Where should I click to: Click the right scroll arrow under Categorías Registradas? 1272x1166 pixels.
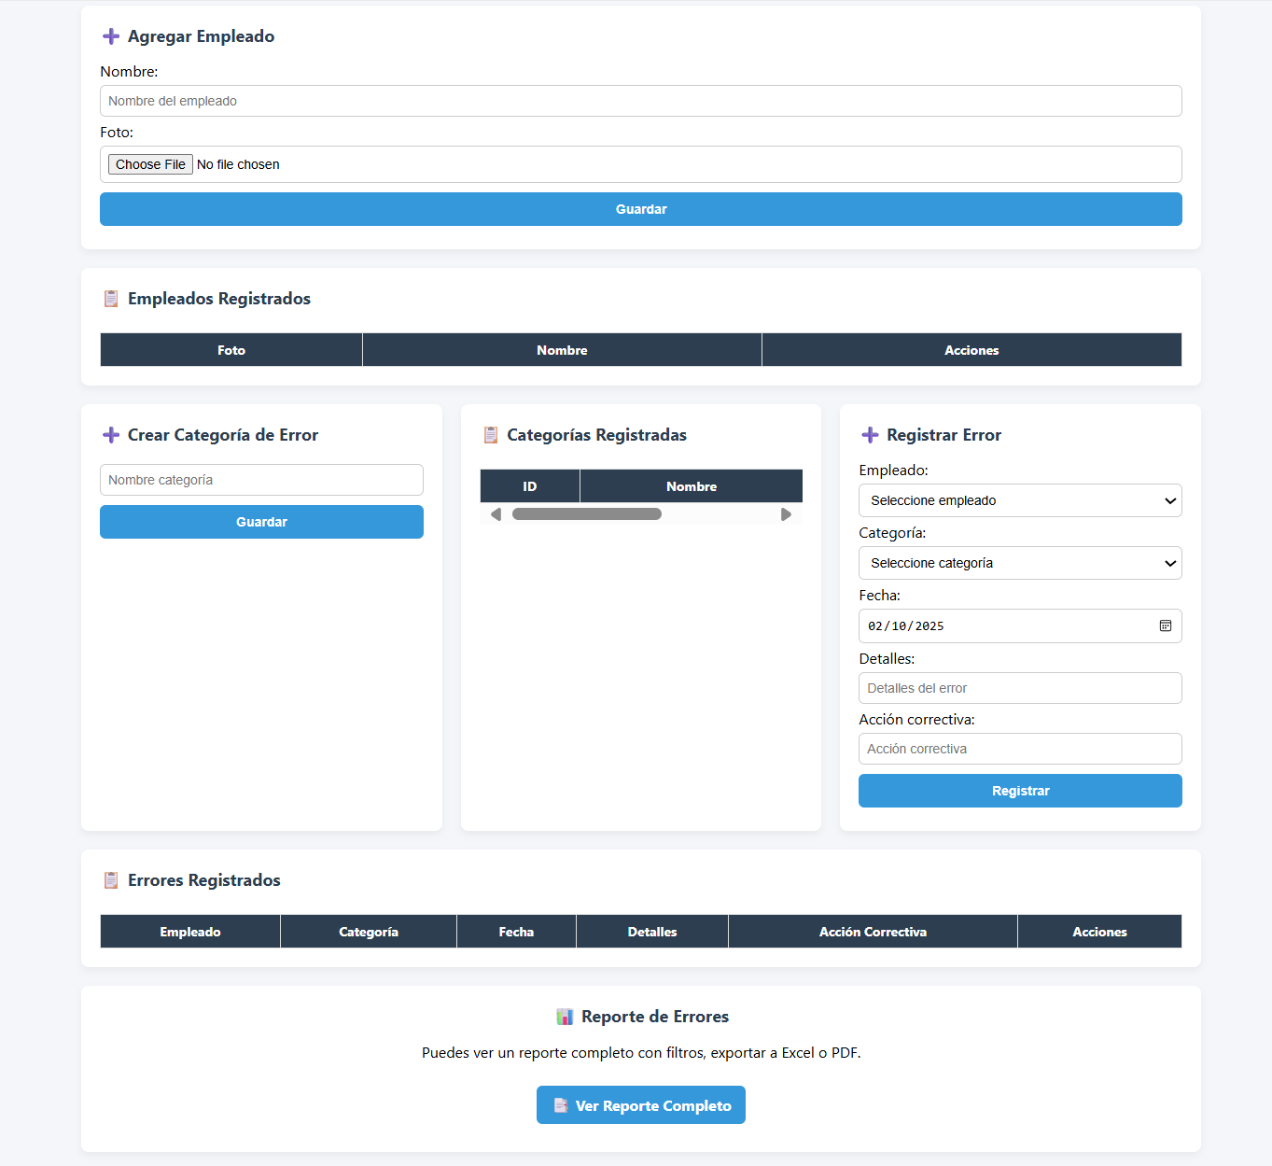785,513
